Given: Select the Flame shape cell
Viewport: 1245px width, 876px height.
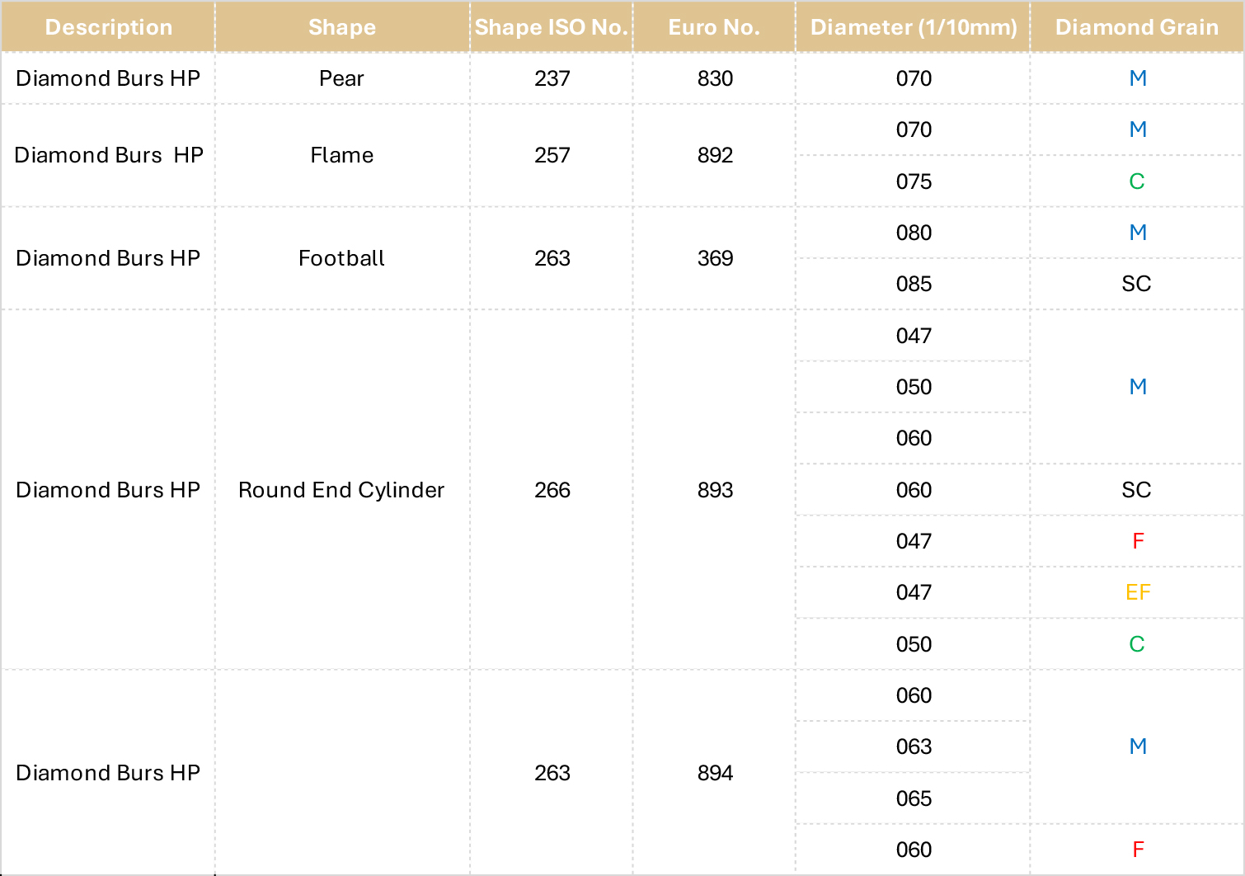Looking at the screenshot, I should click(x=342, y=155).
